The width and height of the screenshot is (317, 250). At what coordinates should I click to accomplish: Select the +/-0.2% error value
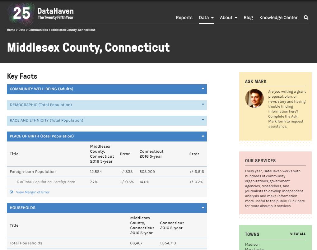196,182
